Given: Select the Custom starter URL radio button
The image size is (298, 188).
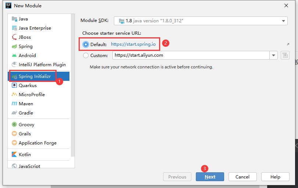Looking at the screenshot, I should (x=86, y=56).
